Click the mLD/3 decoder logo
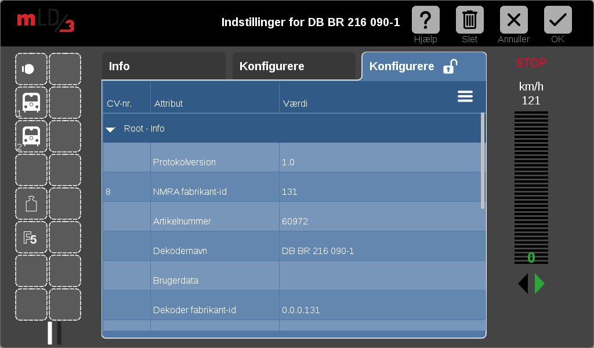Viewport: 594px width, 348px height. click(45, 21)
